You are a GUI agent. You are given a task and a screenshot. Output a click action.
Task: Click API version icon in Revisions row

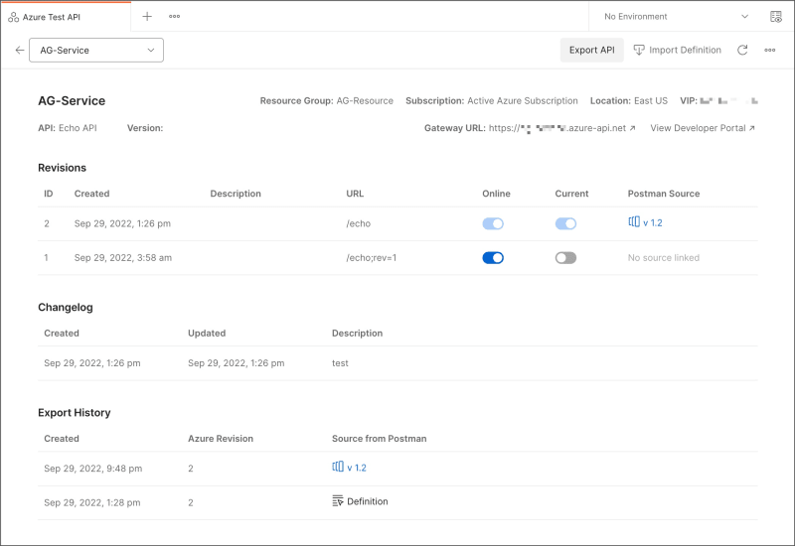click(x=634, y=222)
